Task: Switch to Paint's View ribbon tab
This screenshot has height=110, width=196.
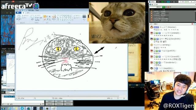Action: (x=28, y=13)
